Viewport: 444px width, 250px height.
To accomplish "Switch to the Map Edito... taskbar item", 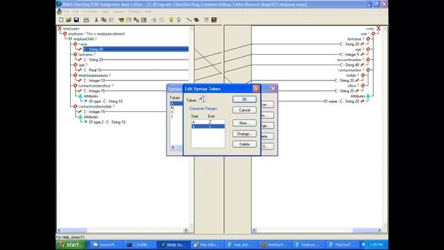I will (207, 244).
